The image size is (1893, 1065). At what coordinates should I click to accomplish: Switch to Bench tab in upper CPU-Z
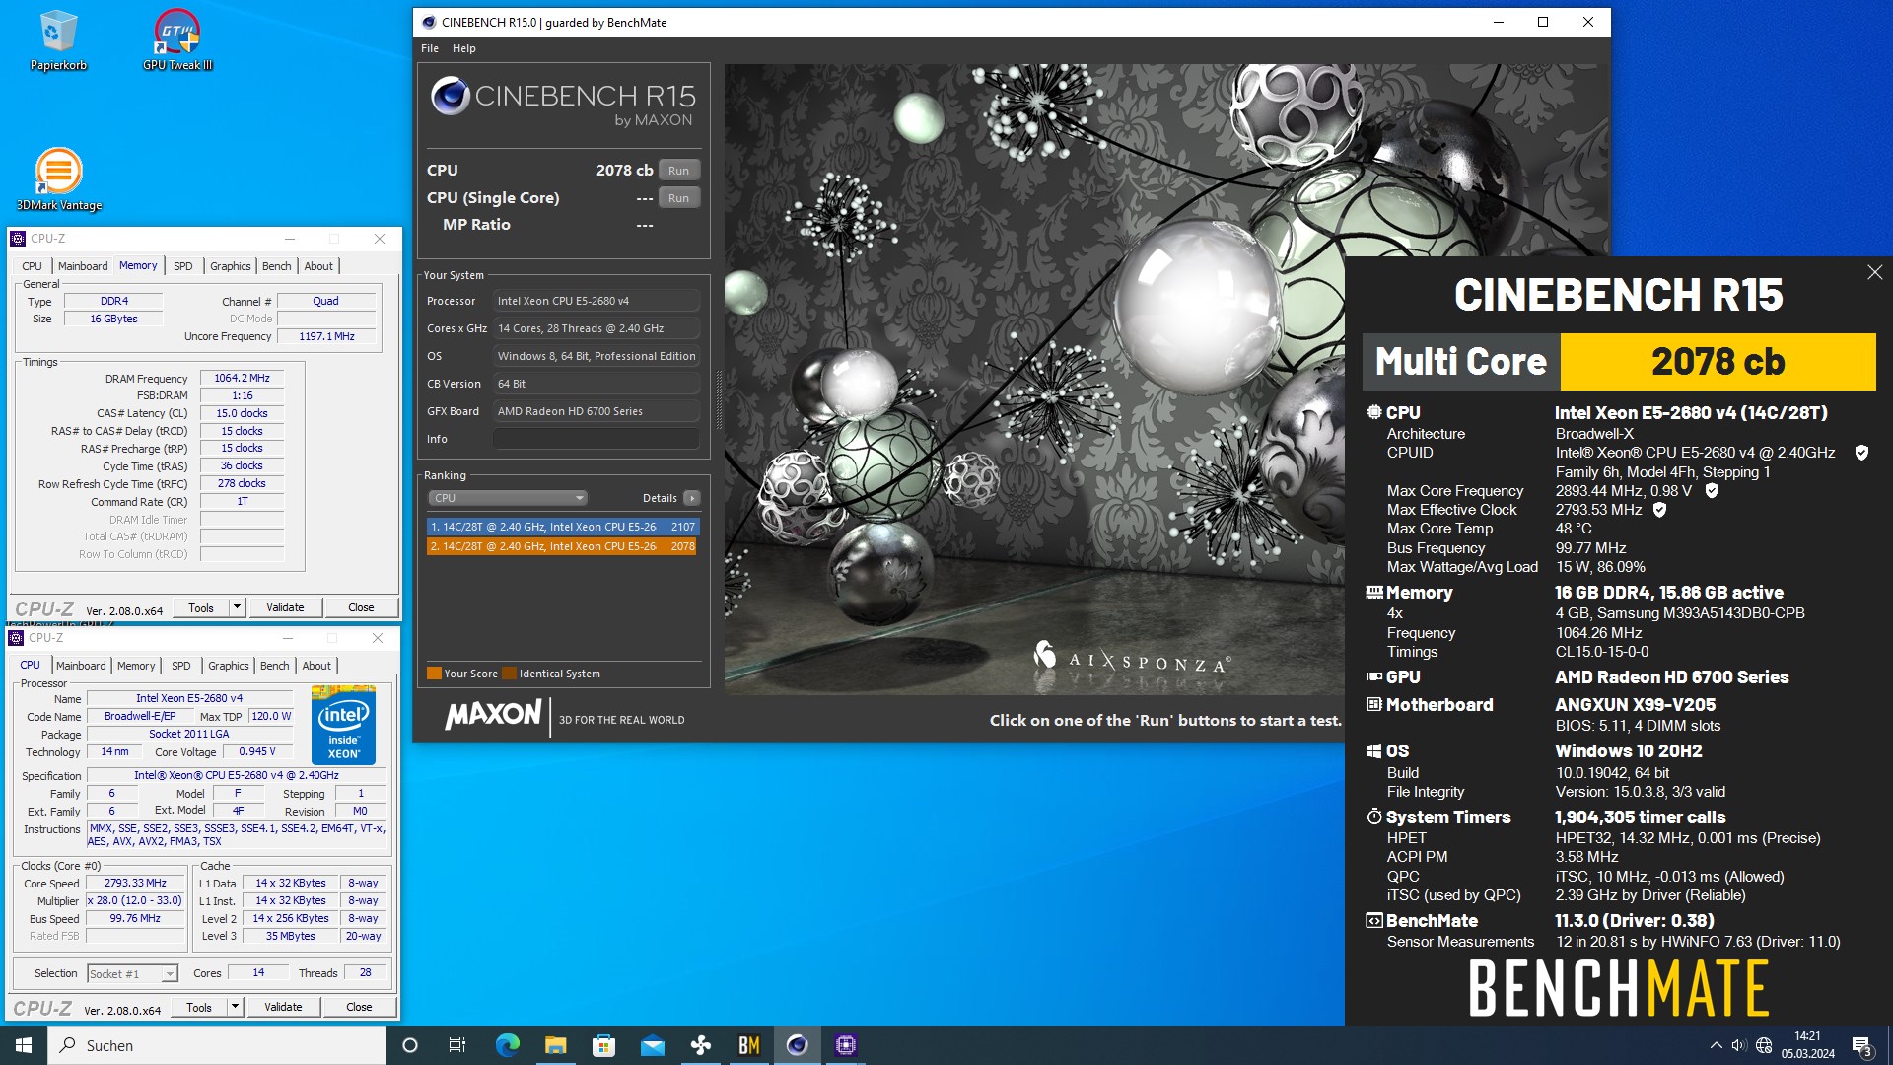[x=277, y=266]
